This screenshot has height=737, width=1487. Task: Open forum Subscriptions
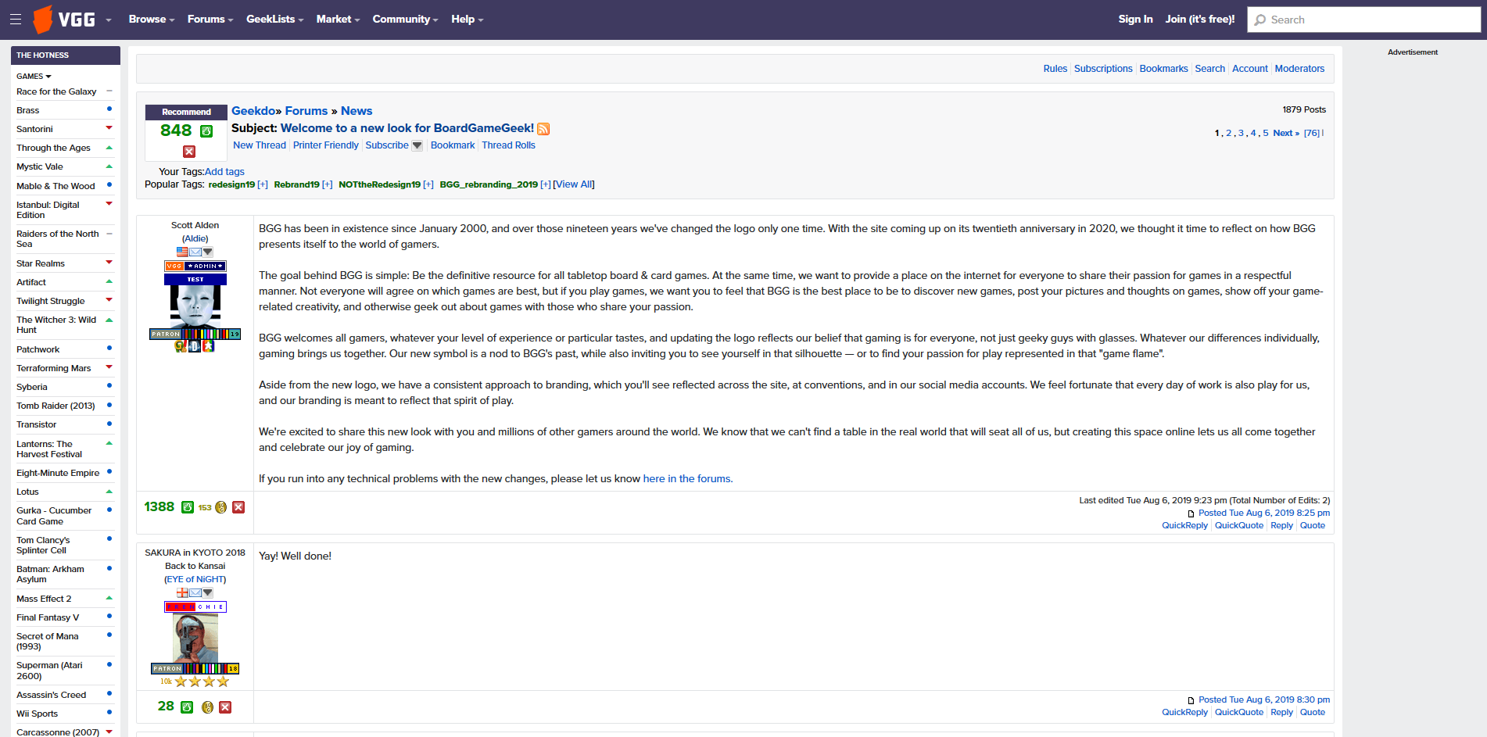pos(1103,69)
